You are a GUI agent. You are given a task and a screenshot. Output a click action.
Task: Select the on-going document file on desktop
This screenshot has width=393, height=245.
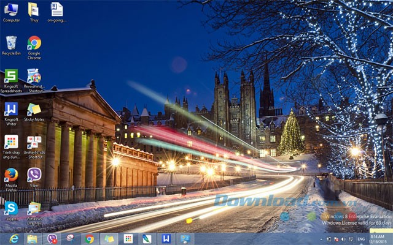[56, 10]
